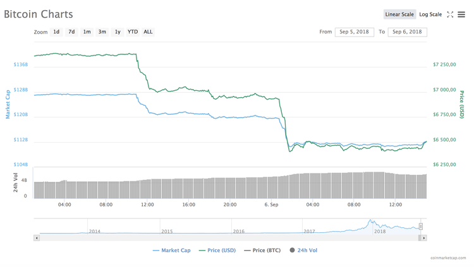Edit the To date field
The width and height of the screenshot is (474, 267).
[x=407, y=32]
